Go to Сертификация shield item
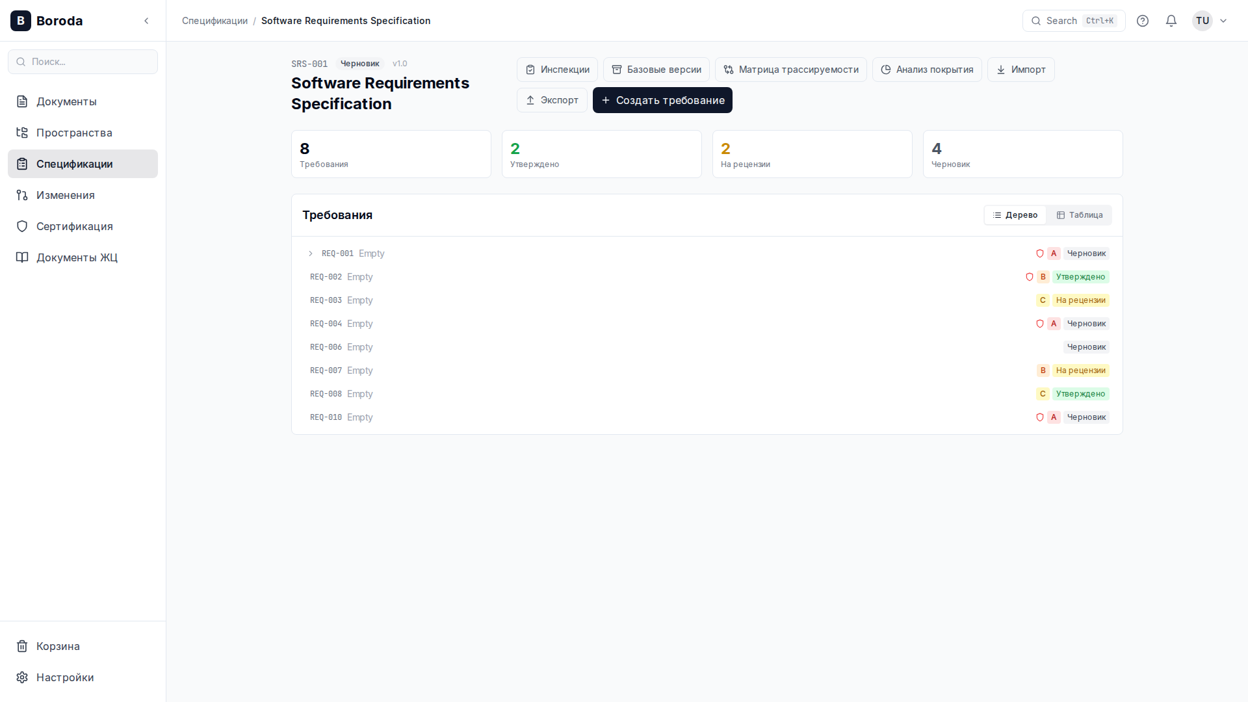1248x702 pixels. coord(74,226)
